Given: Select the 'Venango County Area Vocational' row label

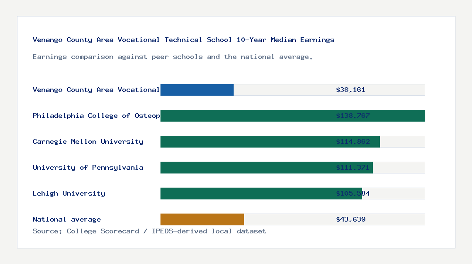Looking at the screenshot, I should click(x=96, y=90).
